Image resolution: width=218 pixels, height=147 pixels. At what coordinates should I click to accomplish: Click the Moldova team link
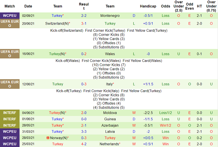(x=110, y=113)
